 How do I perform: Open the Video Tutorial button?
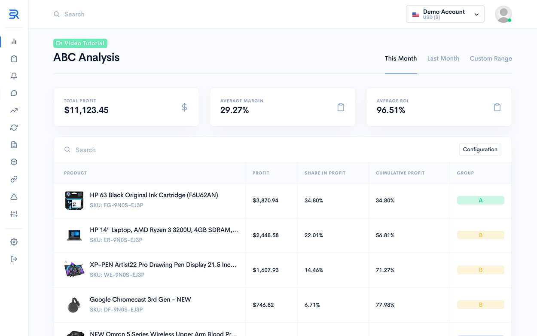[80, 43]
